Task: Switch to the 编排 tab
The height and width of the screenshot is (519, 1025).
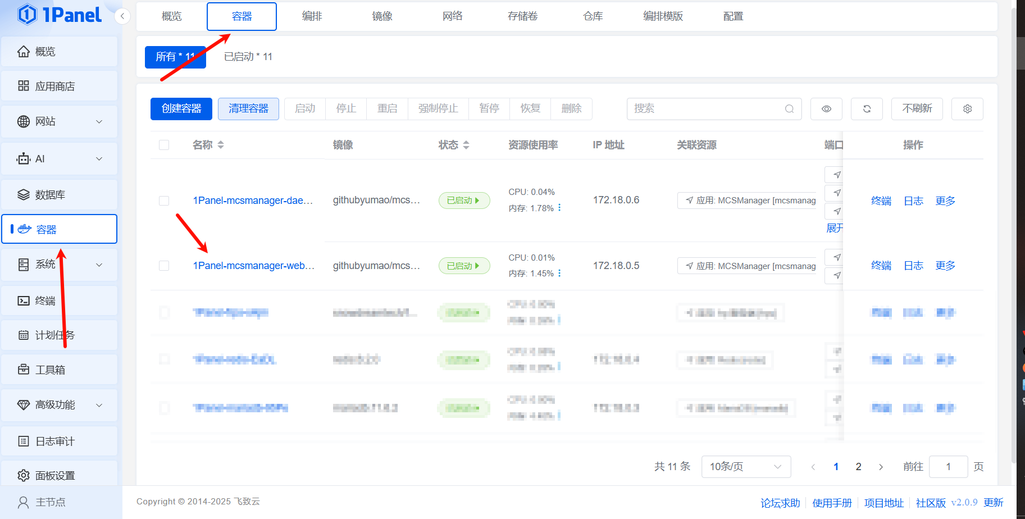Action: pyautogui.click(x=312, y=16)
